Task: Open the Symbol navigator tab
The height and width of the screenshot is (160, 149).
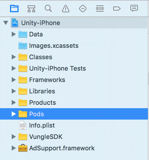Action: [31, 9]
